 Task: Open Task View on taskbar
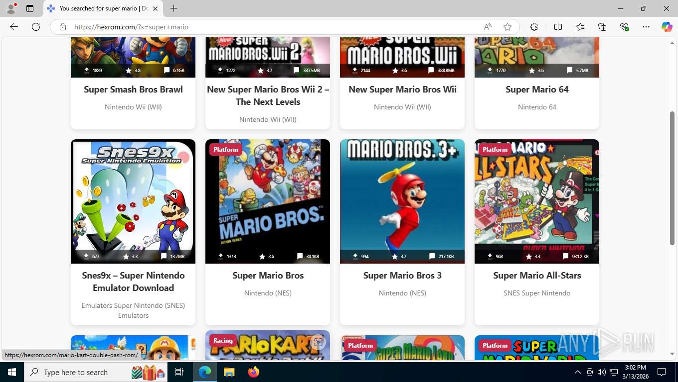(x=179, y=372)
